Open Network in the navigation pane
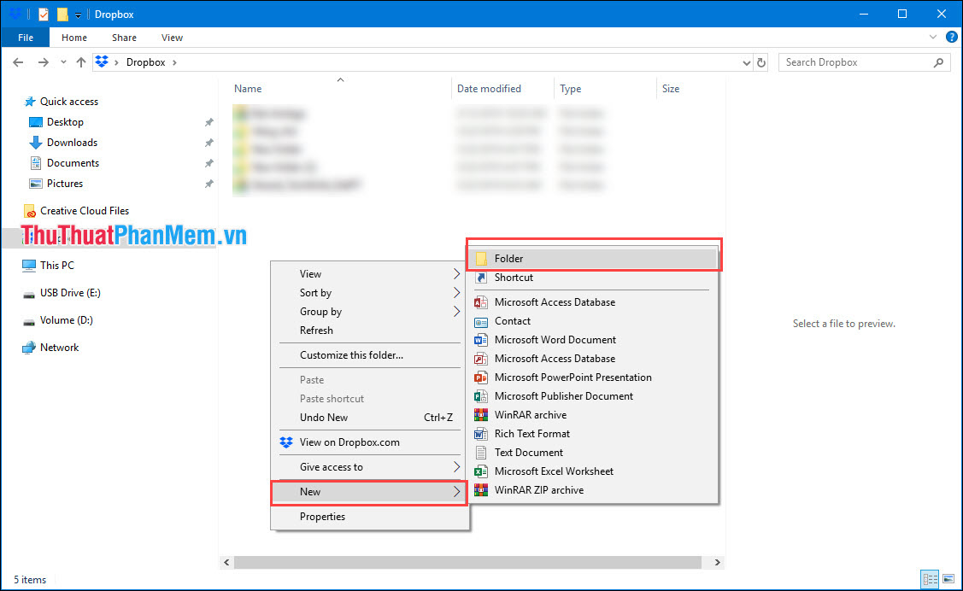The height and width of the screenshot is (591, 963). (x=59, y=348)
